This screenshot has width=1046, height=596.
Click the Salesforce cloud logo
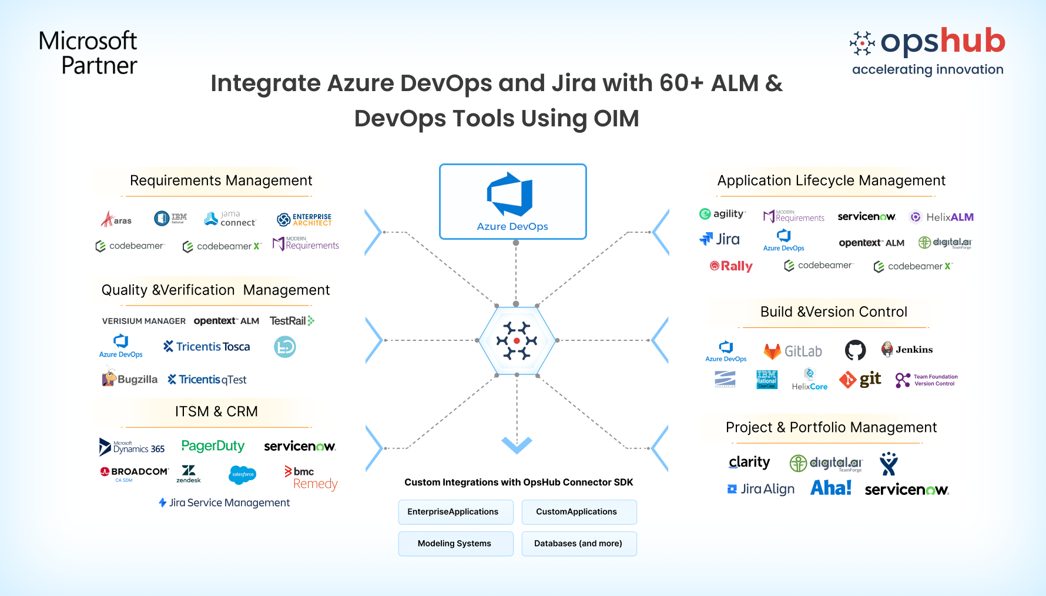point(243,474)
